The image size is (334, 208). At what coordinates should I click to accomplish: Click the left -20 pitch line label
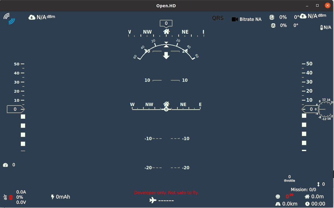148,168
